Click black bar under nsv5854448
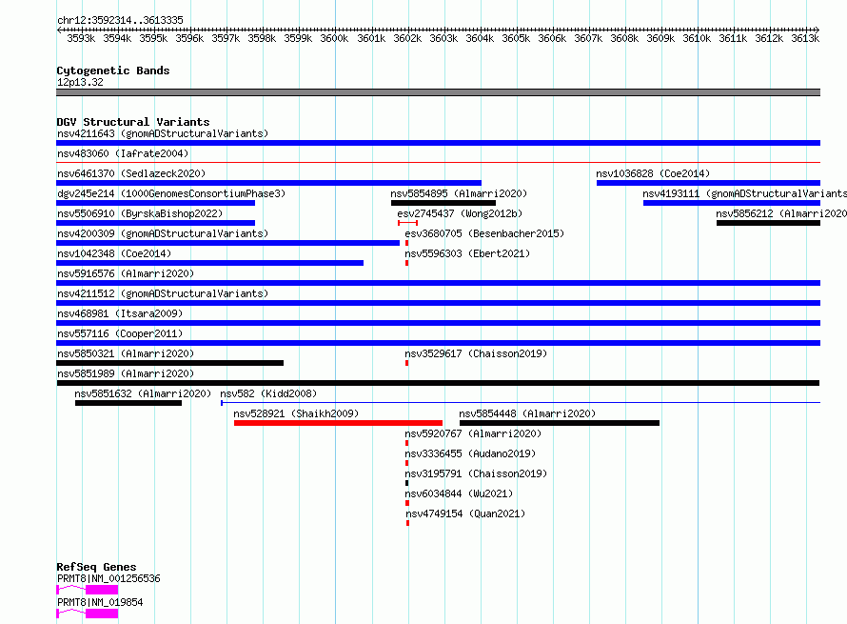 point(559,423)
